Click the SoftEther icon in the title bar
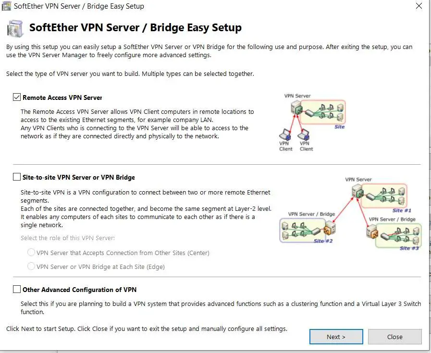431x353 pixels. pyautogui.click(x=6, y=6)
